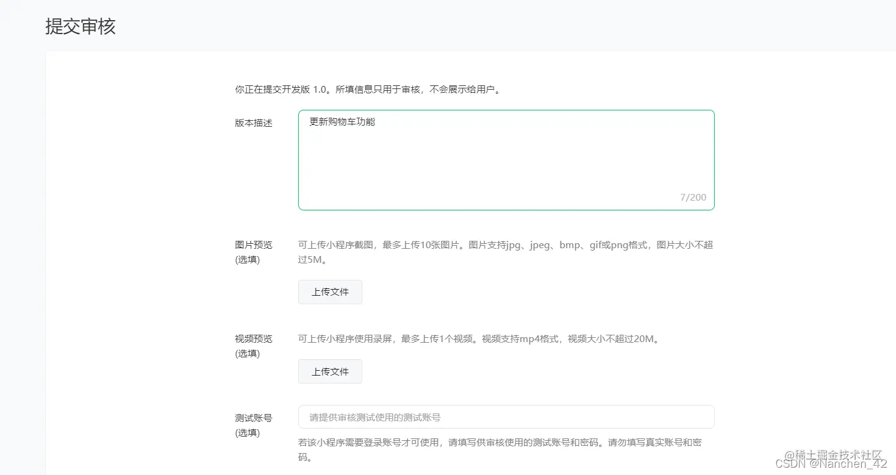896x475 pixels.
Task: Click the test account hint below input
Action: pyautogui.click(x=500, y=449)
